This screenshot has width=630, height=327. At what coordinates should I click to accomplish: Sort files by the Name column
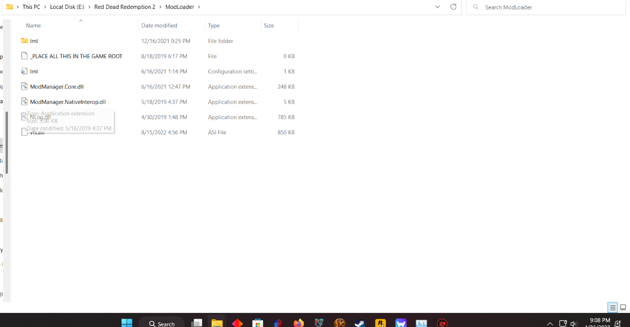(x=34, y=25)
